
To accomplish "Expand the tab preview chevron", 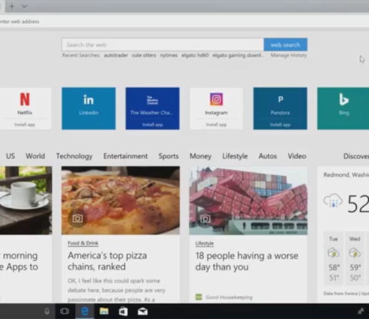I will tap(24, 6).
